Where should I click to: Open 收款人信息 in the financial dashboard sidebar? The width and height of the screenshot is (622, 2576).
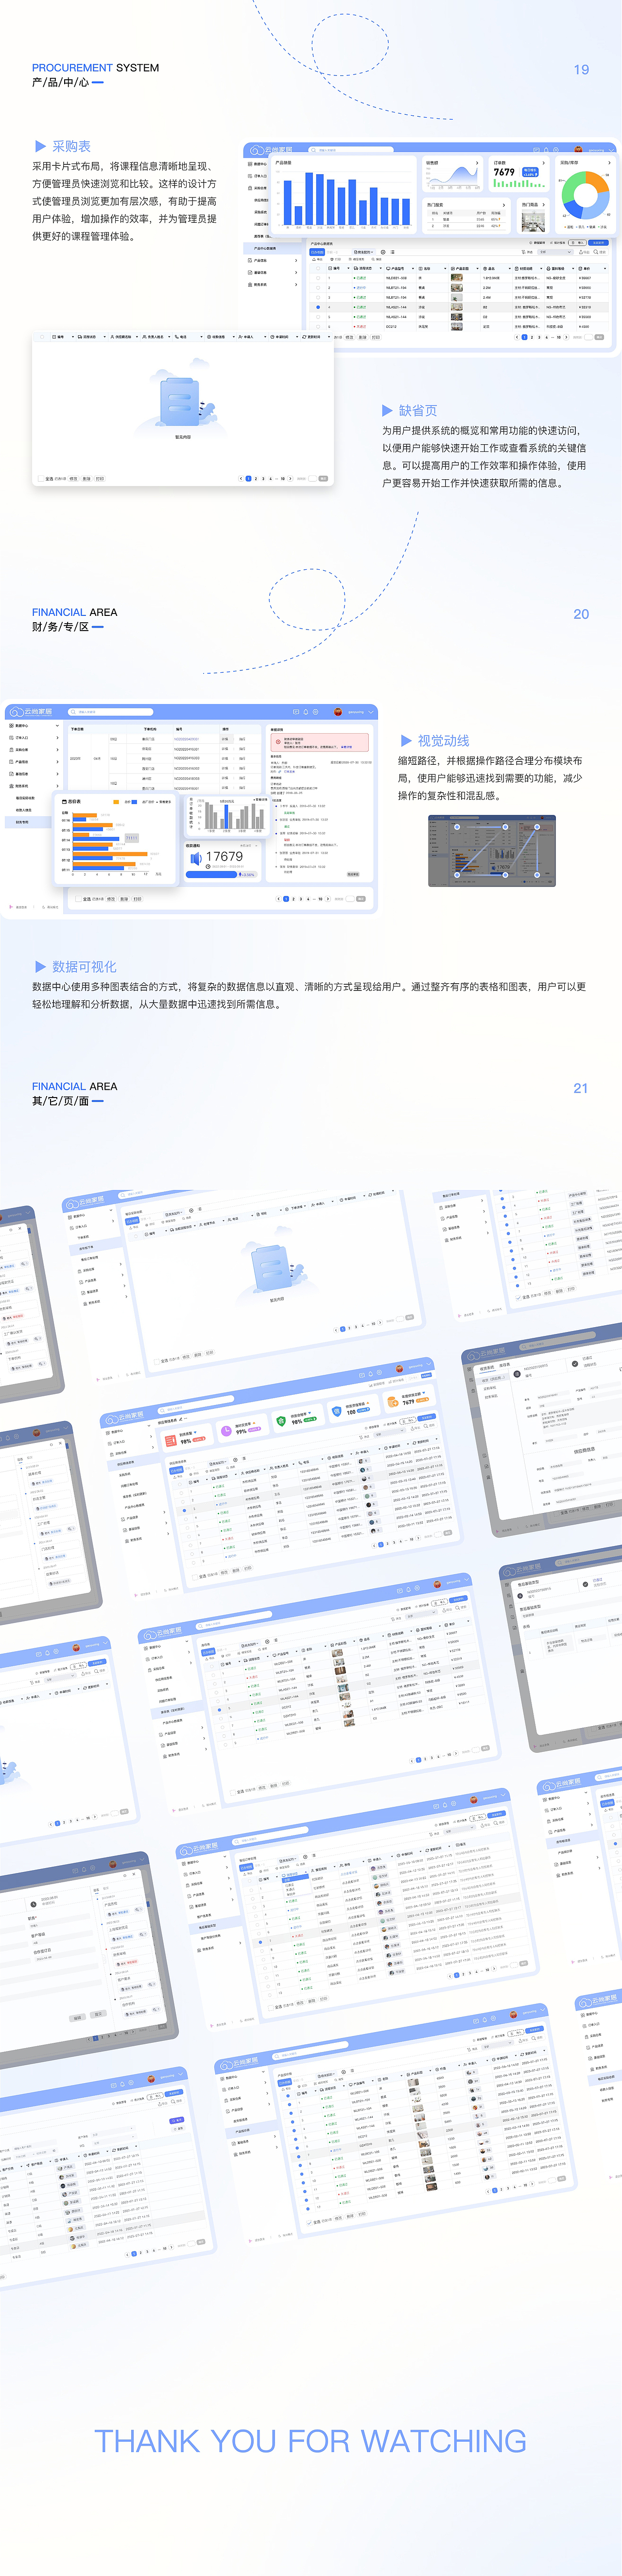(25, 810)
